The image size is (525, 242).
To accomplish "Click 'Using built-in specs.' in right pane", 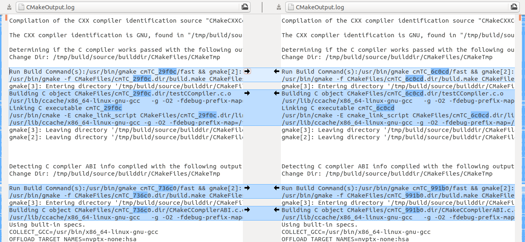I will pos(319,225).
